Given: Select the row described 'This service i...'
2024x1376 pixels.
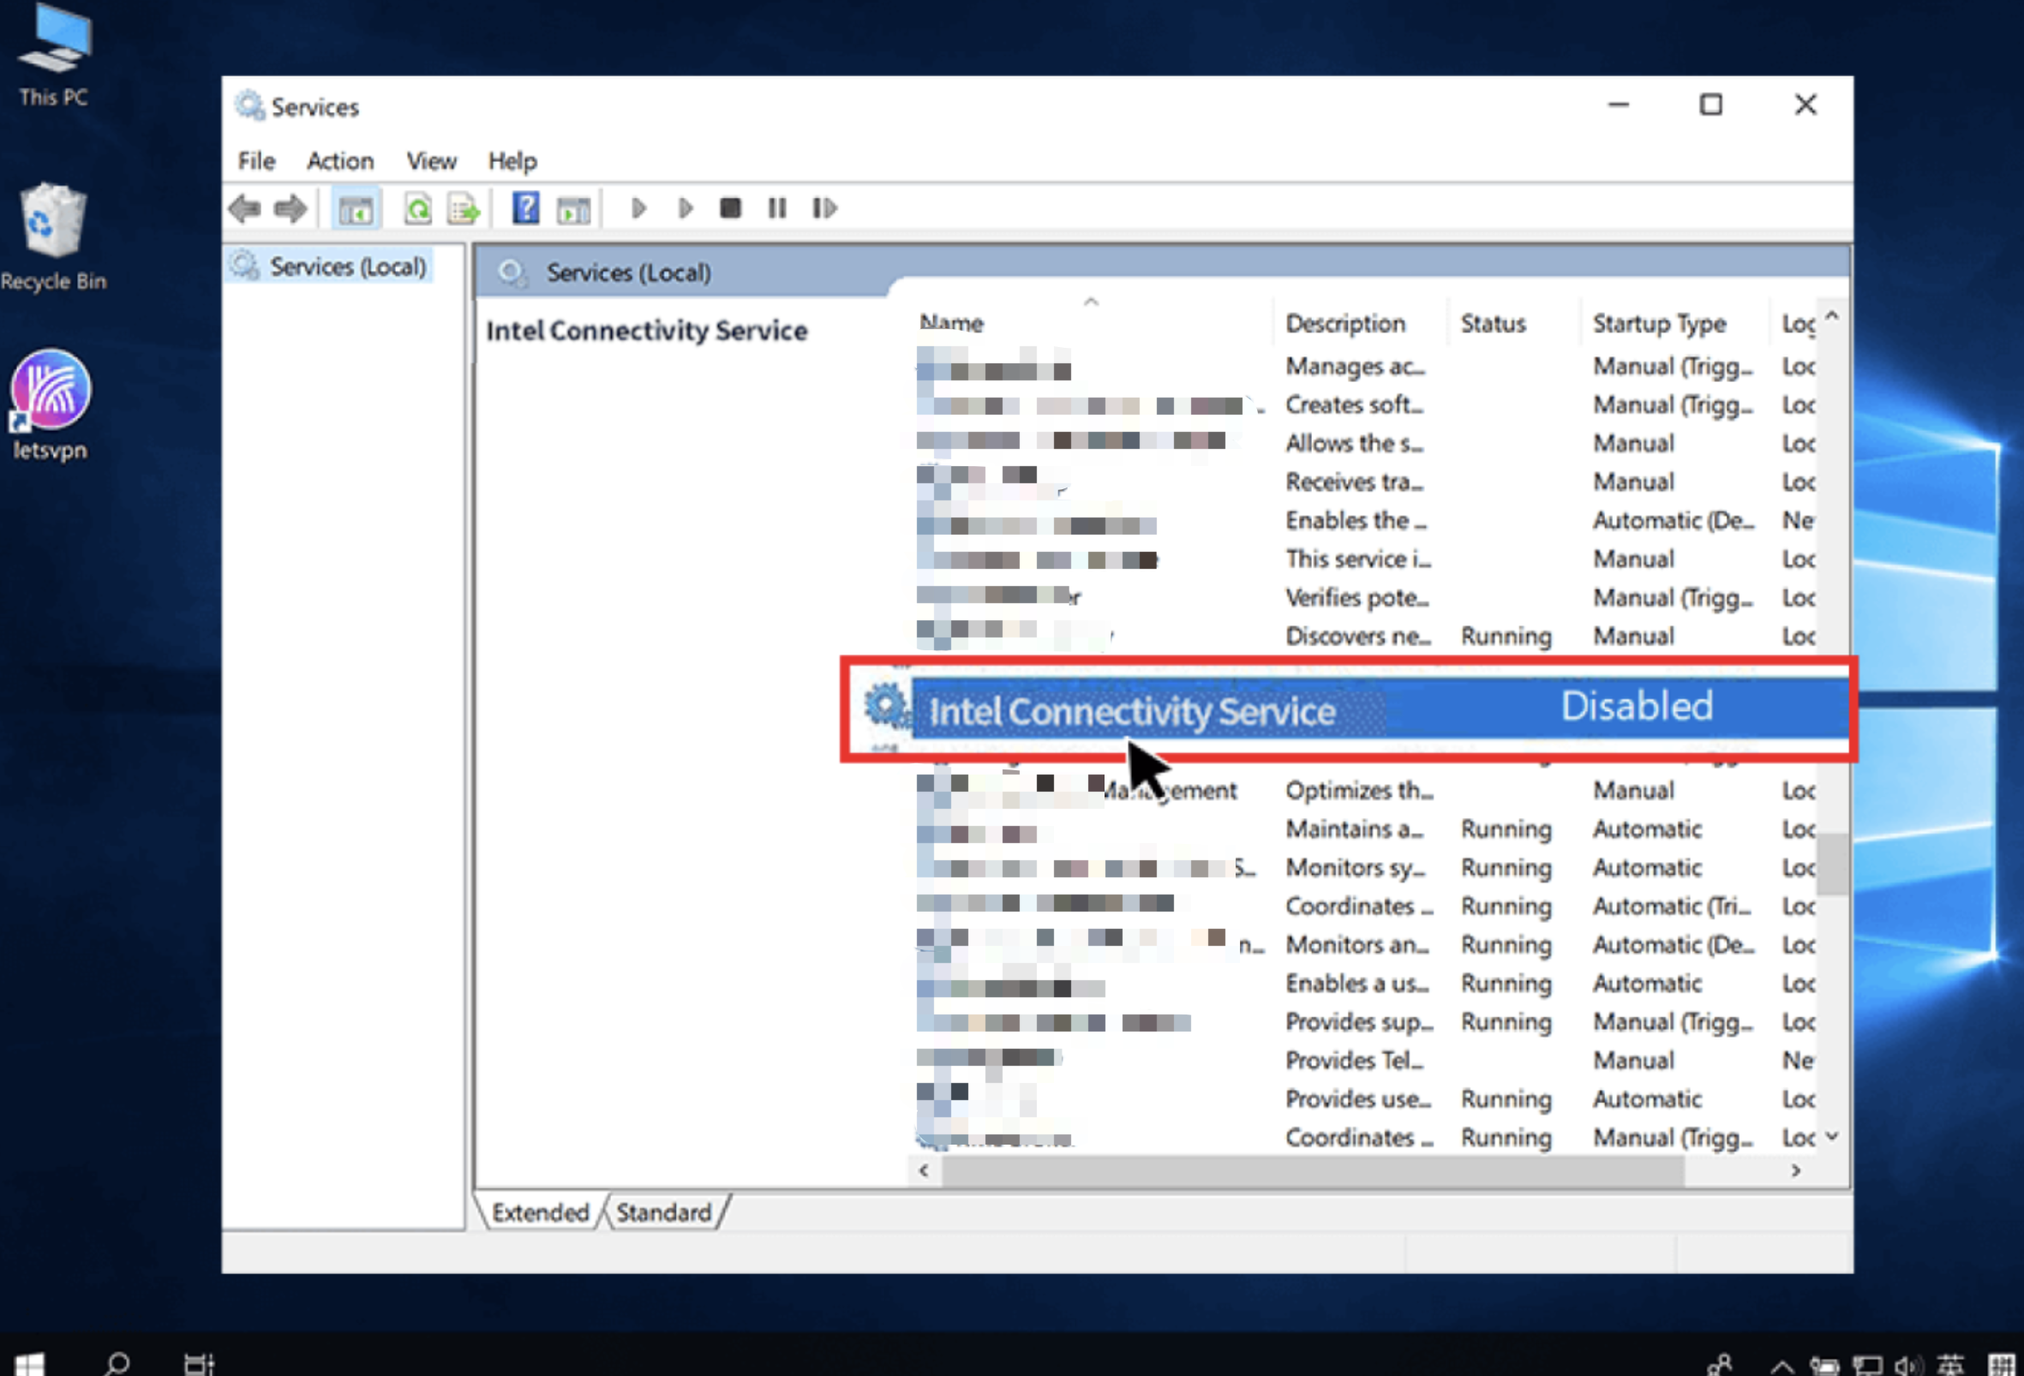Looking at the screenshot, I should click(1366, 559).
